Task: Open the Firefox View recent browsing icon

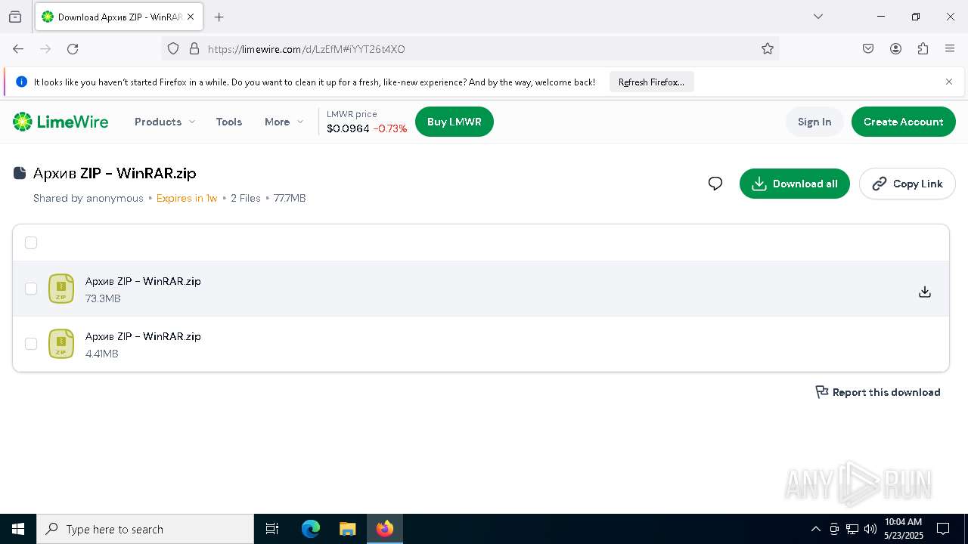Action: (x=15, y=17)
